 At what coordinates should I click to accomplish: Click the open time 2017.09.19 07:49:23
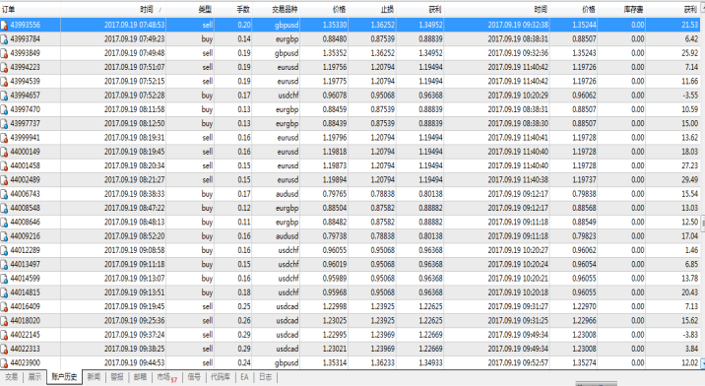[x=135, y=39]
